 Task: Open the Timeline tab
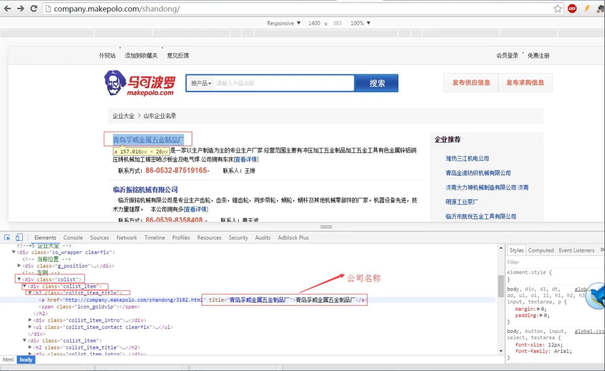[x=155, y=238]
